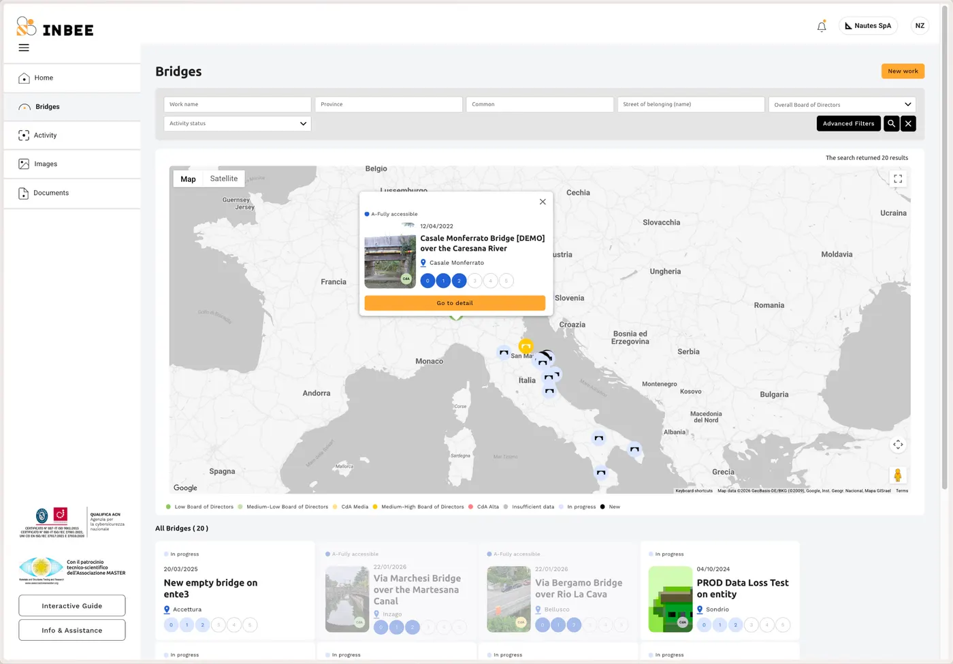Click Images icon in sidebar
953x664 pixels.
click(x=24, y=164)
